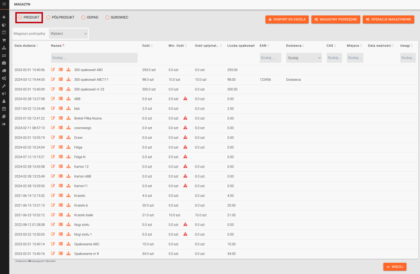Click the shopping cart icon in sidebar

tap(4, 40)
